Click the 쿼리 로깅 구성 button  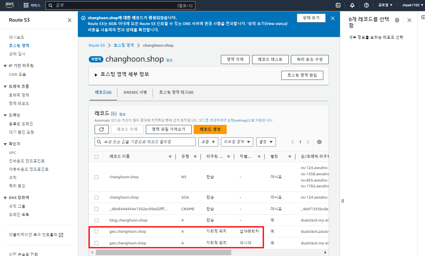click(310, 60)
